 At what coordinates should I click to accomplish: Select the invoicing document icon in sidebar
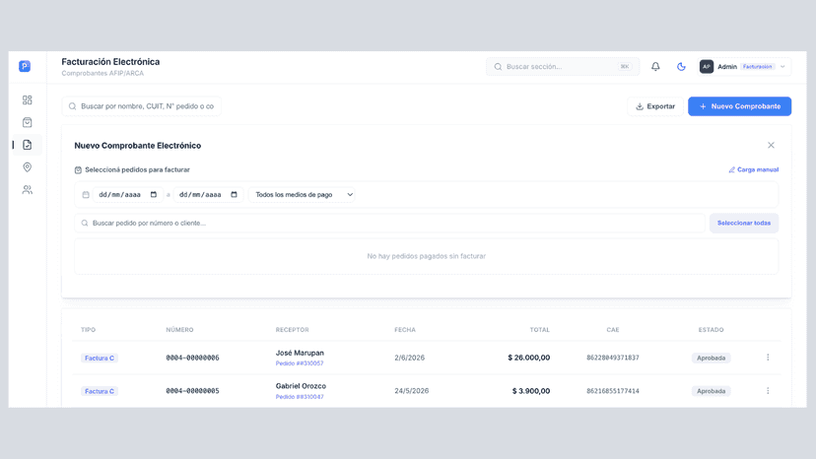point(27,145)
